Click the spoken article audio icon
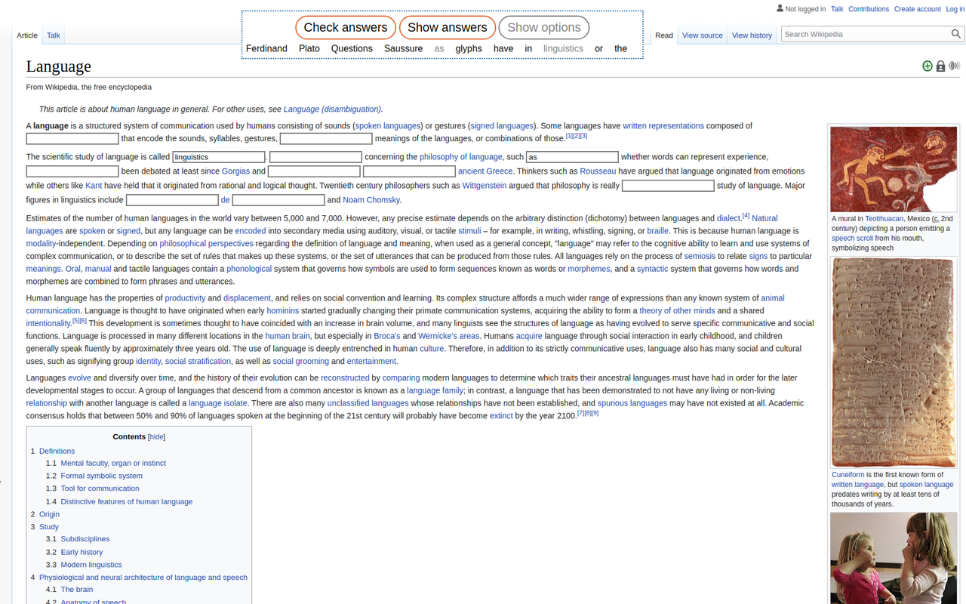The height and width of the screenshot is (604, 966). tap(954, 66)
